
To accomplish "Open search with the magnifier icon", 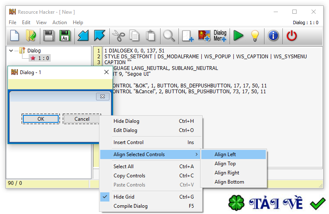I will 169,35.
